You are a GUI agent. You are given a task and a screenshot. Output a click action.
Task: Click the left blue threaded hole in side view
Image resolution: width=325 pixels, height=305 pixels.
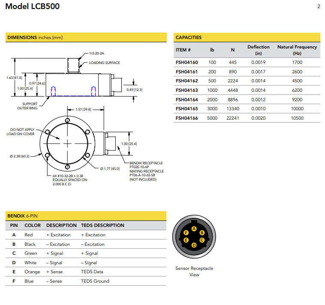point(53,91)
